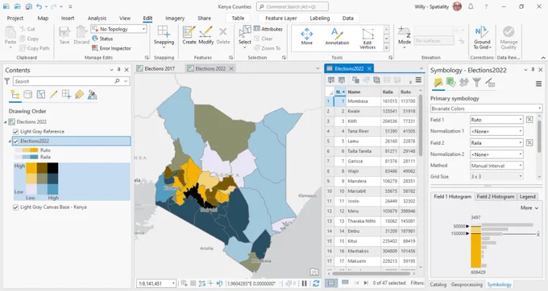Click the Ruto column header

click(x=408, y=92)
